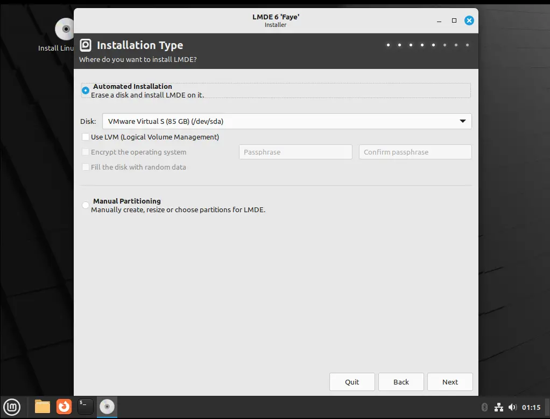Open the Install Linux Mint desktop icon
The width and height of the screenshot is (550, 419).
coord(65,35)
